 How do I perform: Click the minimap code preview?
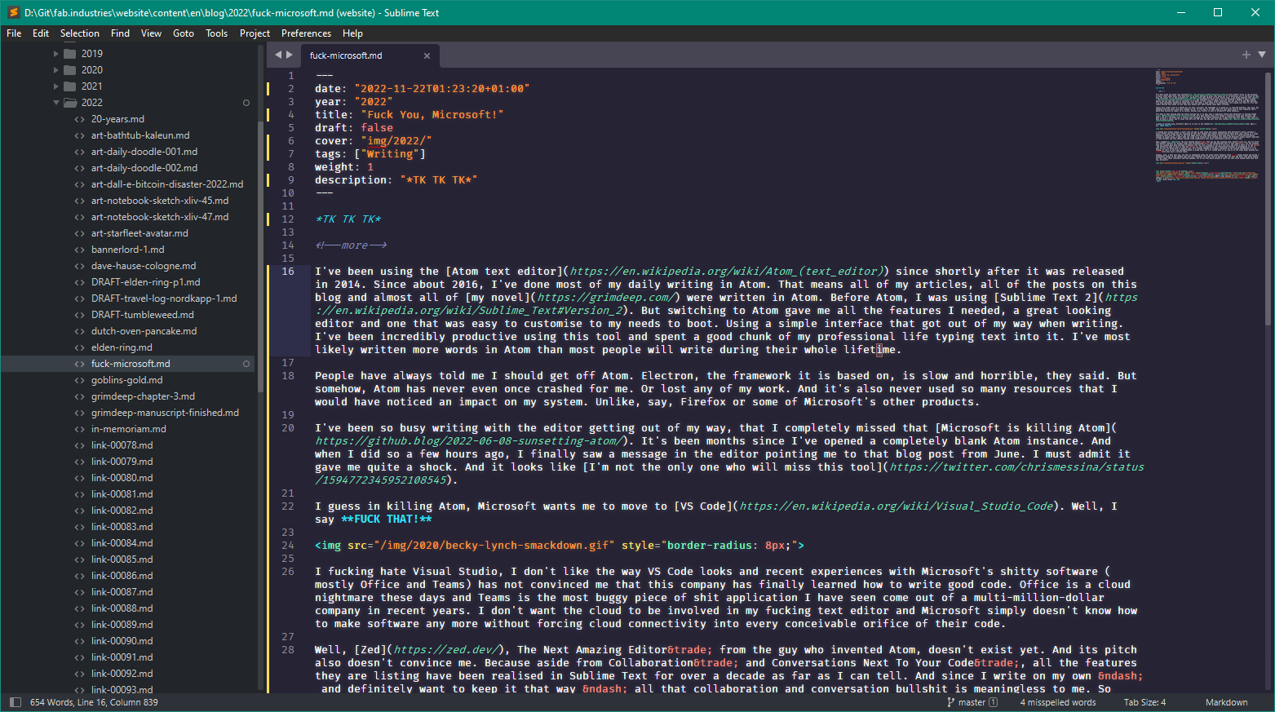point(1206,125)
